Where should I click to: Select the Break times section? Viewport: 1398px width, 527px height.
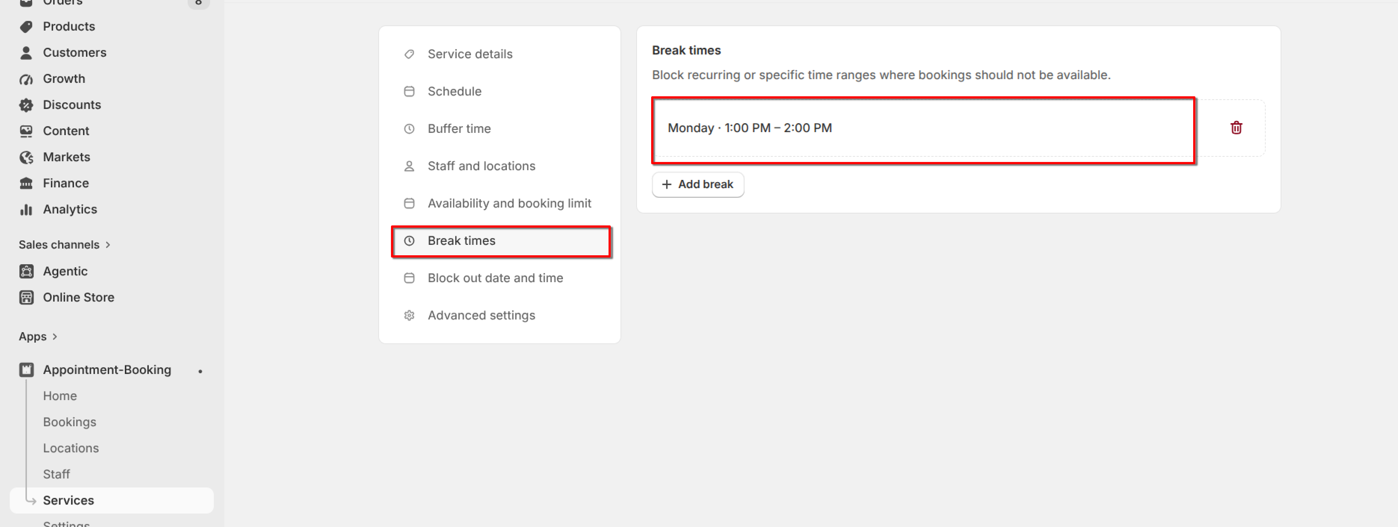(501, 241)
